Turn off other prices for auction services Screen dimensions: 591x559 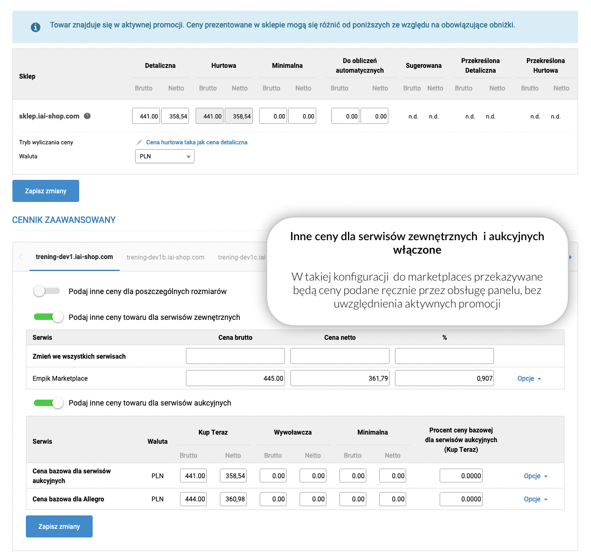[x=48, y=403]
